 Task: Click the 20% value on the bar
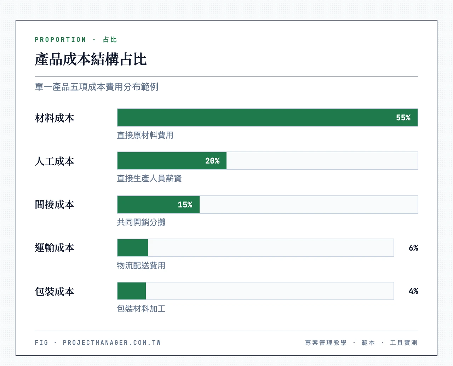click(x=212, y=161)
